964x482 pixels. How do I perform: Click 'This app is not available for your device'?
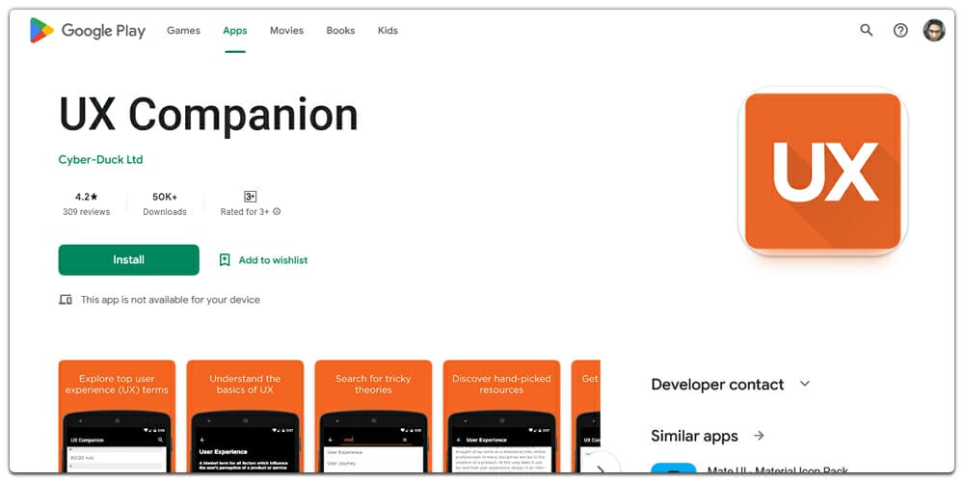(171, 300)
